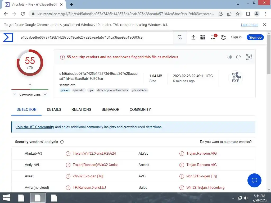Image resolution: width=271 pixels, height=203 pixels.
Task: Dismiss the Chrome update notice
Action: click(265, 25)
